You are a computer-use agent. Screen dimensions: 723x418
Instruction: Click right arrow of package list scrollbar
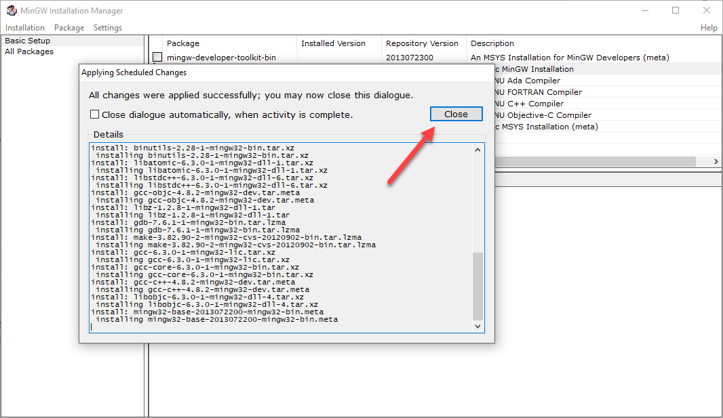point(716,162)
